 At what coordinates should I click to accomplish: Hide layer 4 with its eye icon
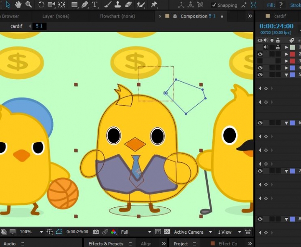click(260, 68)
